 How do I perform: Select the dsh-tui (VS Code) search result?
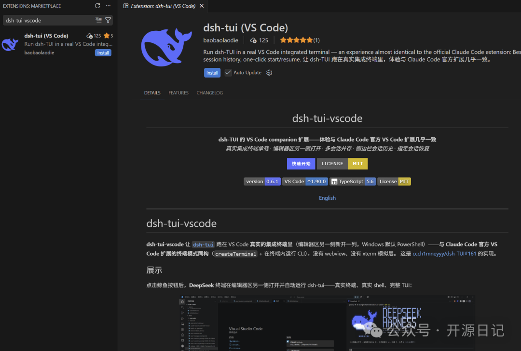click(58, 44)
